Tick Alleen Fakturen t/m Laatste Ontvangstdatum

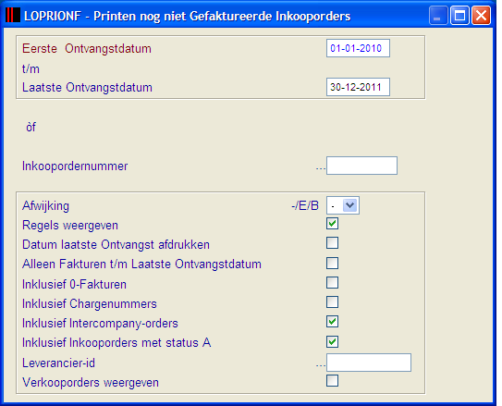(332, 264)
